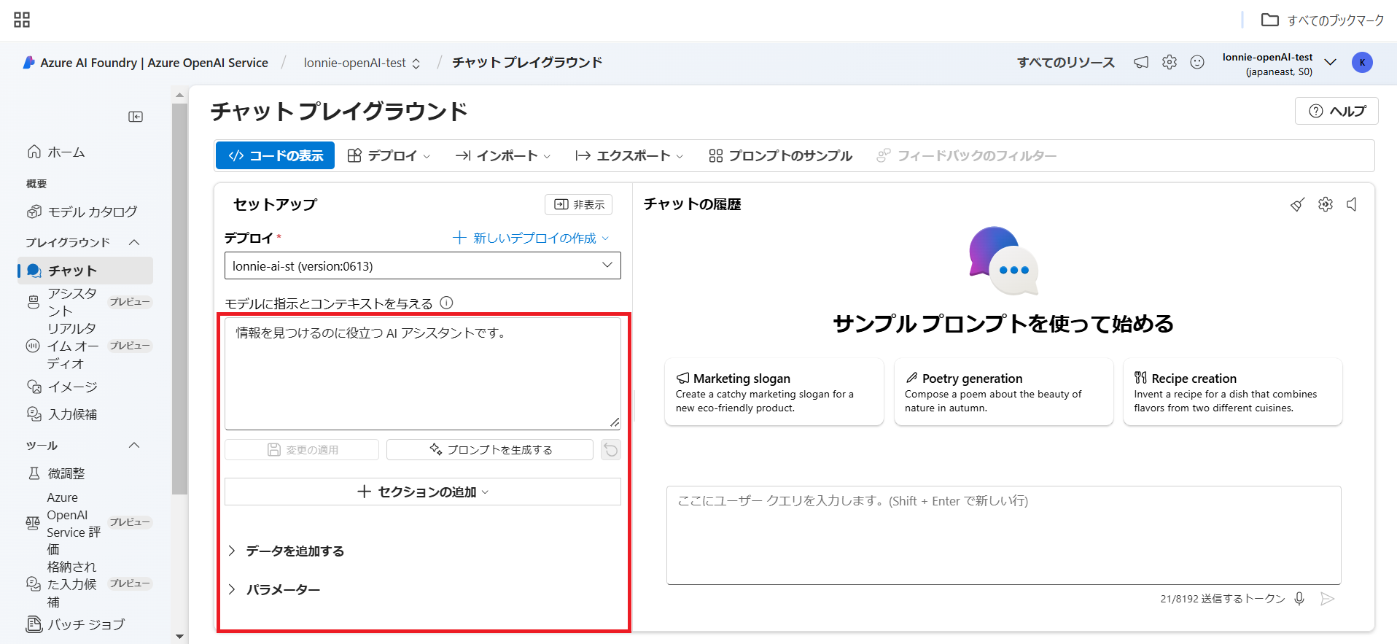Image resolution: width=1397 pixels, height=644 pixels.
Task: Click フィードバックのフィルター toolbar item
Action: (x=966, y=155)
